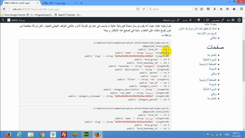Click the page vertical scrollbar thumb
Image resolution: width=245 pixels, height=138 pixels.
tap(243, 61)
